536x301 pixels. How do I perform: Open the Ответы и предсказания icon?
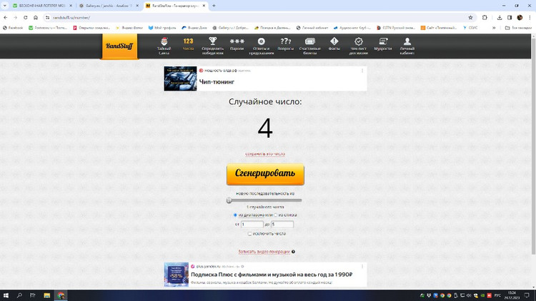261,42
